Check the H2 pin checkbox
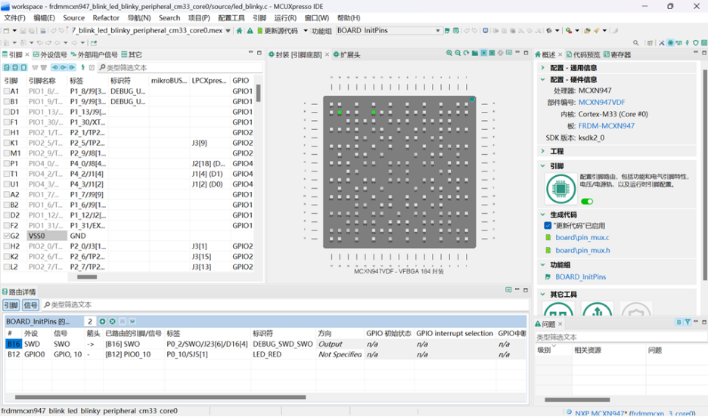The image size is (708, 417). pyautogui.click(x=7, y=246)
